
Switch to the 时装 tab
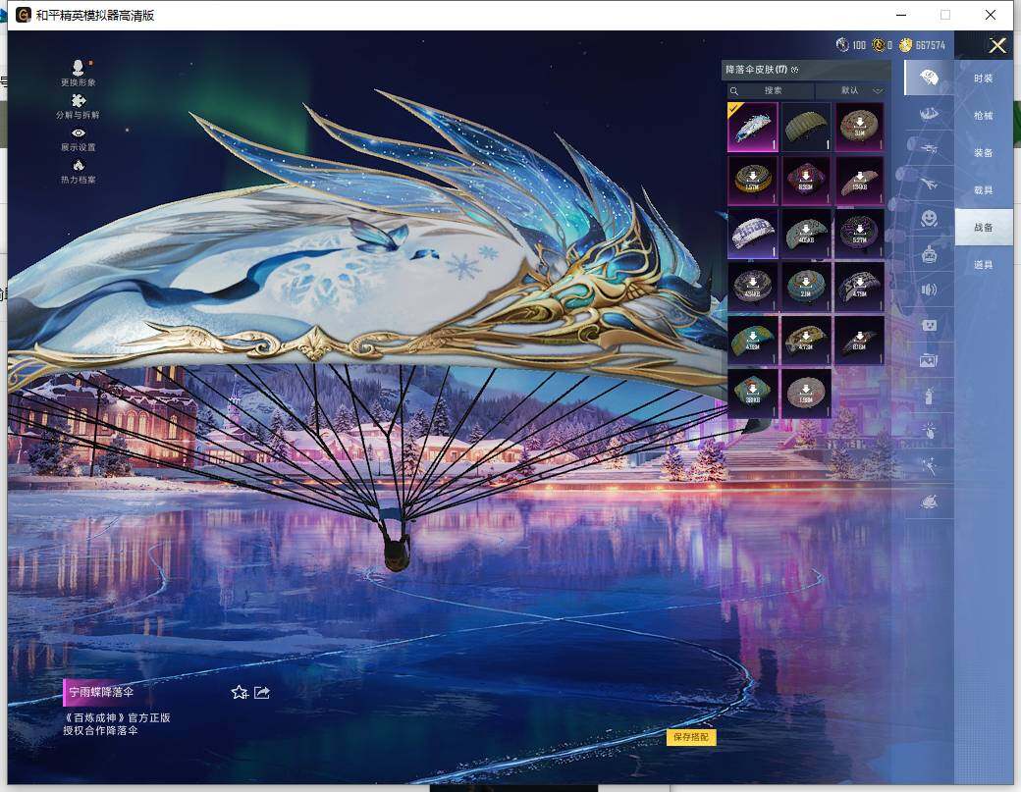tap(984, 79)
